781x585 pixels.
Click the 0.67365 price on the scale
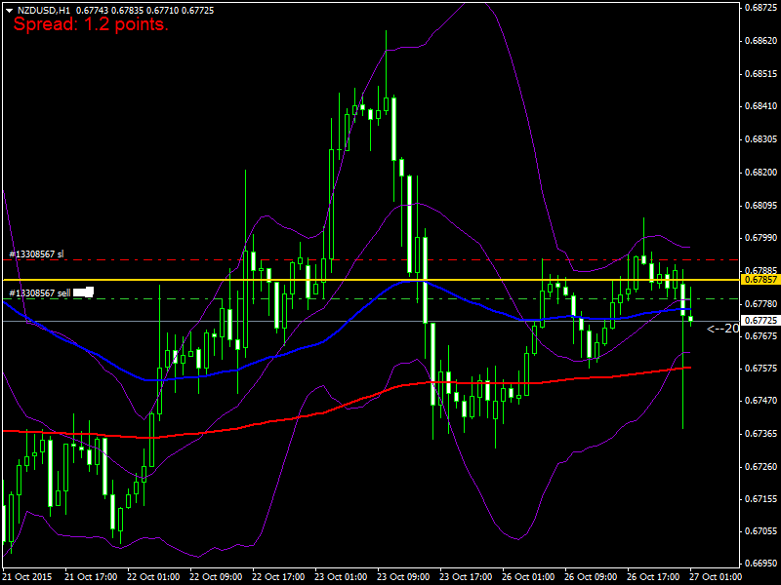coord(760,433)
